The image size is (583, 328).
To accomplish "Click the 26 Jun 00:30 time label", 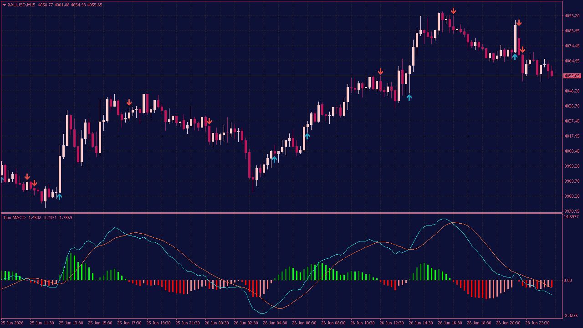I will [x=217, y=323].
